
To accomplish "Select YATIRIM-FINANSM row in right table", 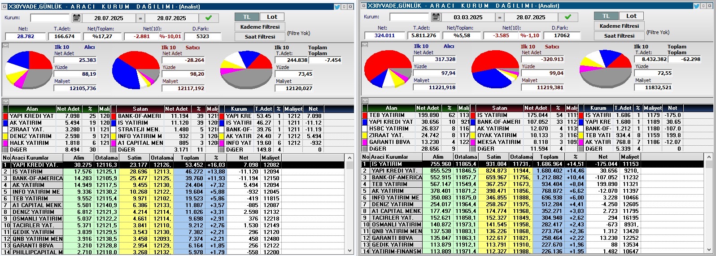I will (533, 252).
